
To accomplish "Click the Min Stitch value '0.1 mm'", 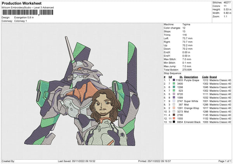I will 187,63.
